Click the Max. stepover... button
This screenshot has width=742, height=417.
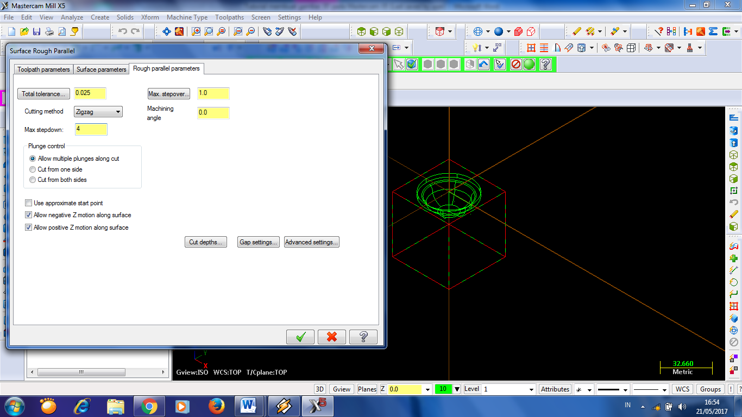pyautogui.click(x=169, y=94)
